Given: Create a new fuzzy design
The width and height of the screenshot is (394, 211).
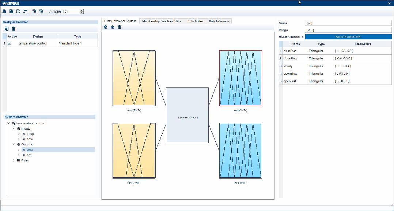Looking at the screenshot, I should (x=4, y=11).
